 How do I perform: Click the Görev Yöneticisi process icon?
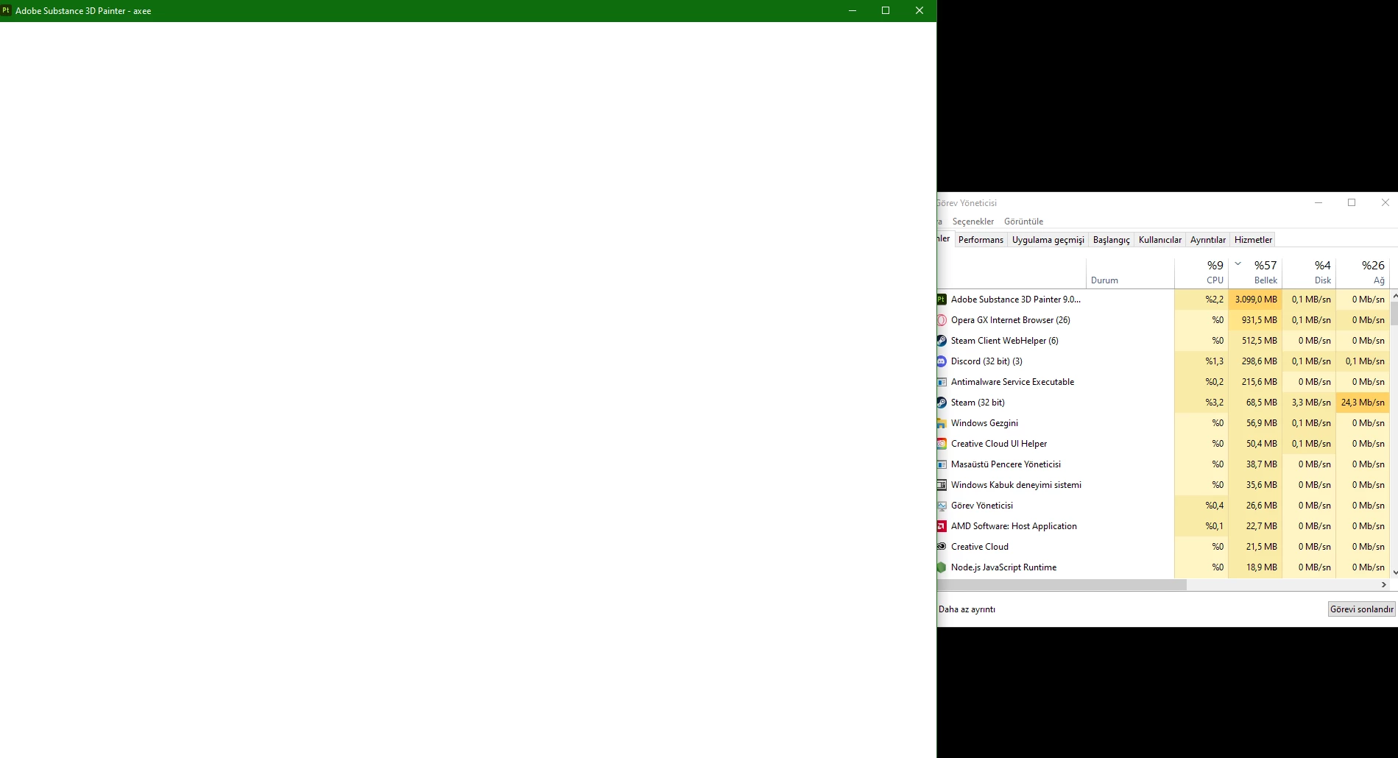pyautogui.click(x=942, y=506)
